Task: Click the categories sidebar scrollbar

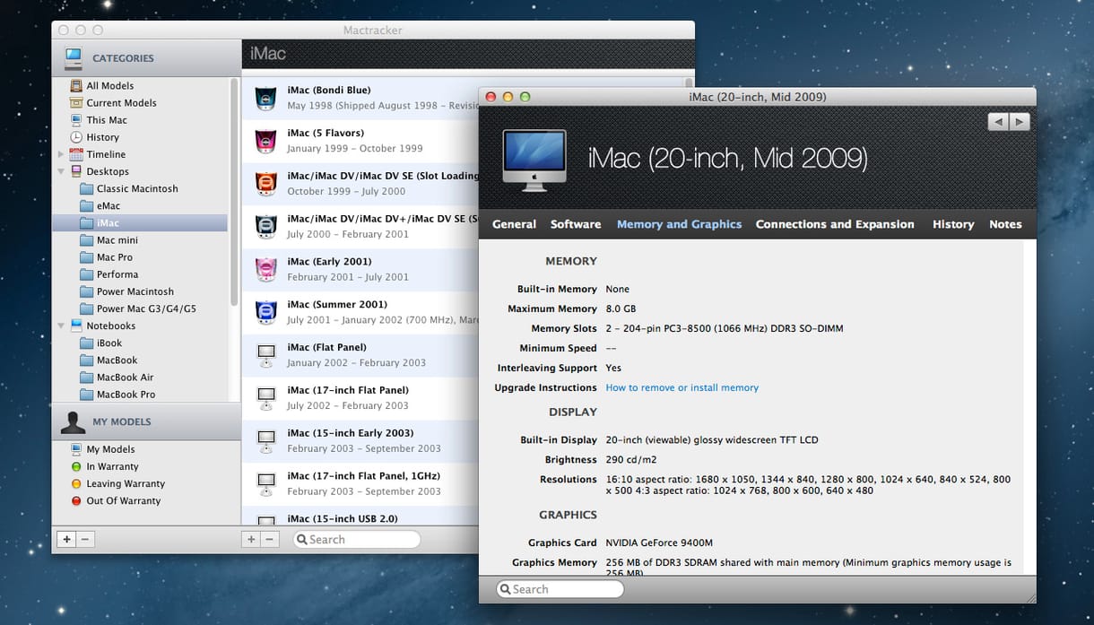Action: 235,193
